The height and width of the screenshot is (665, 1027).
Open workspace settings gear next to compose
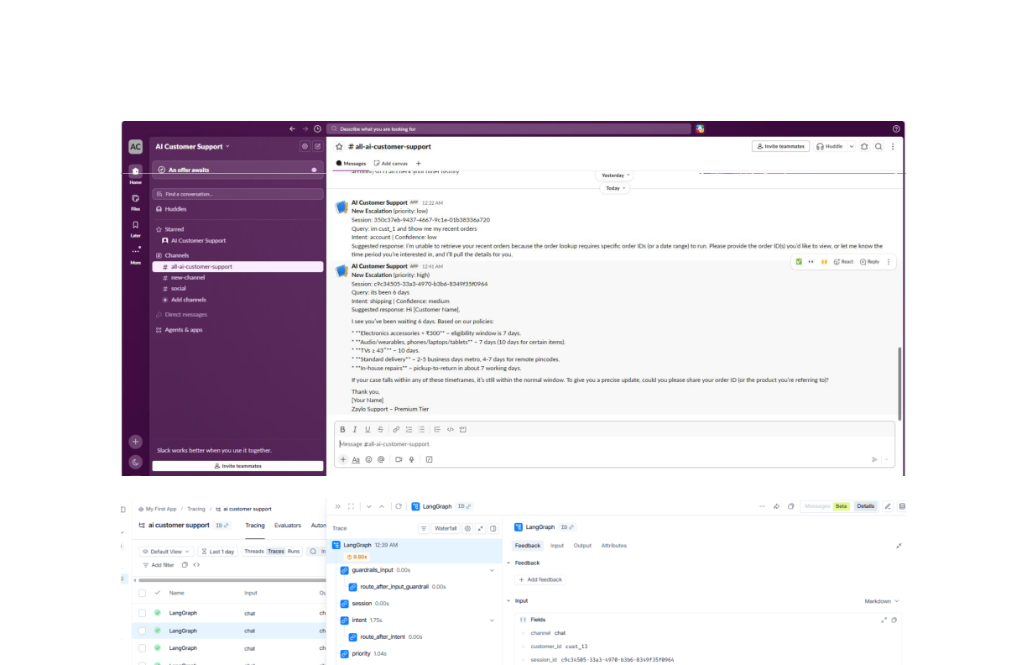(305, 146)
